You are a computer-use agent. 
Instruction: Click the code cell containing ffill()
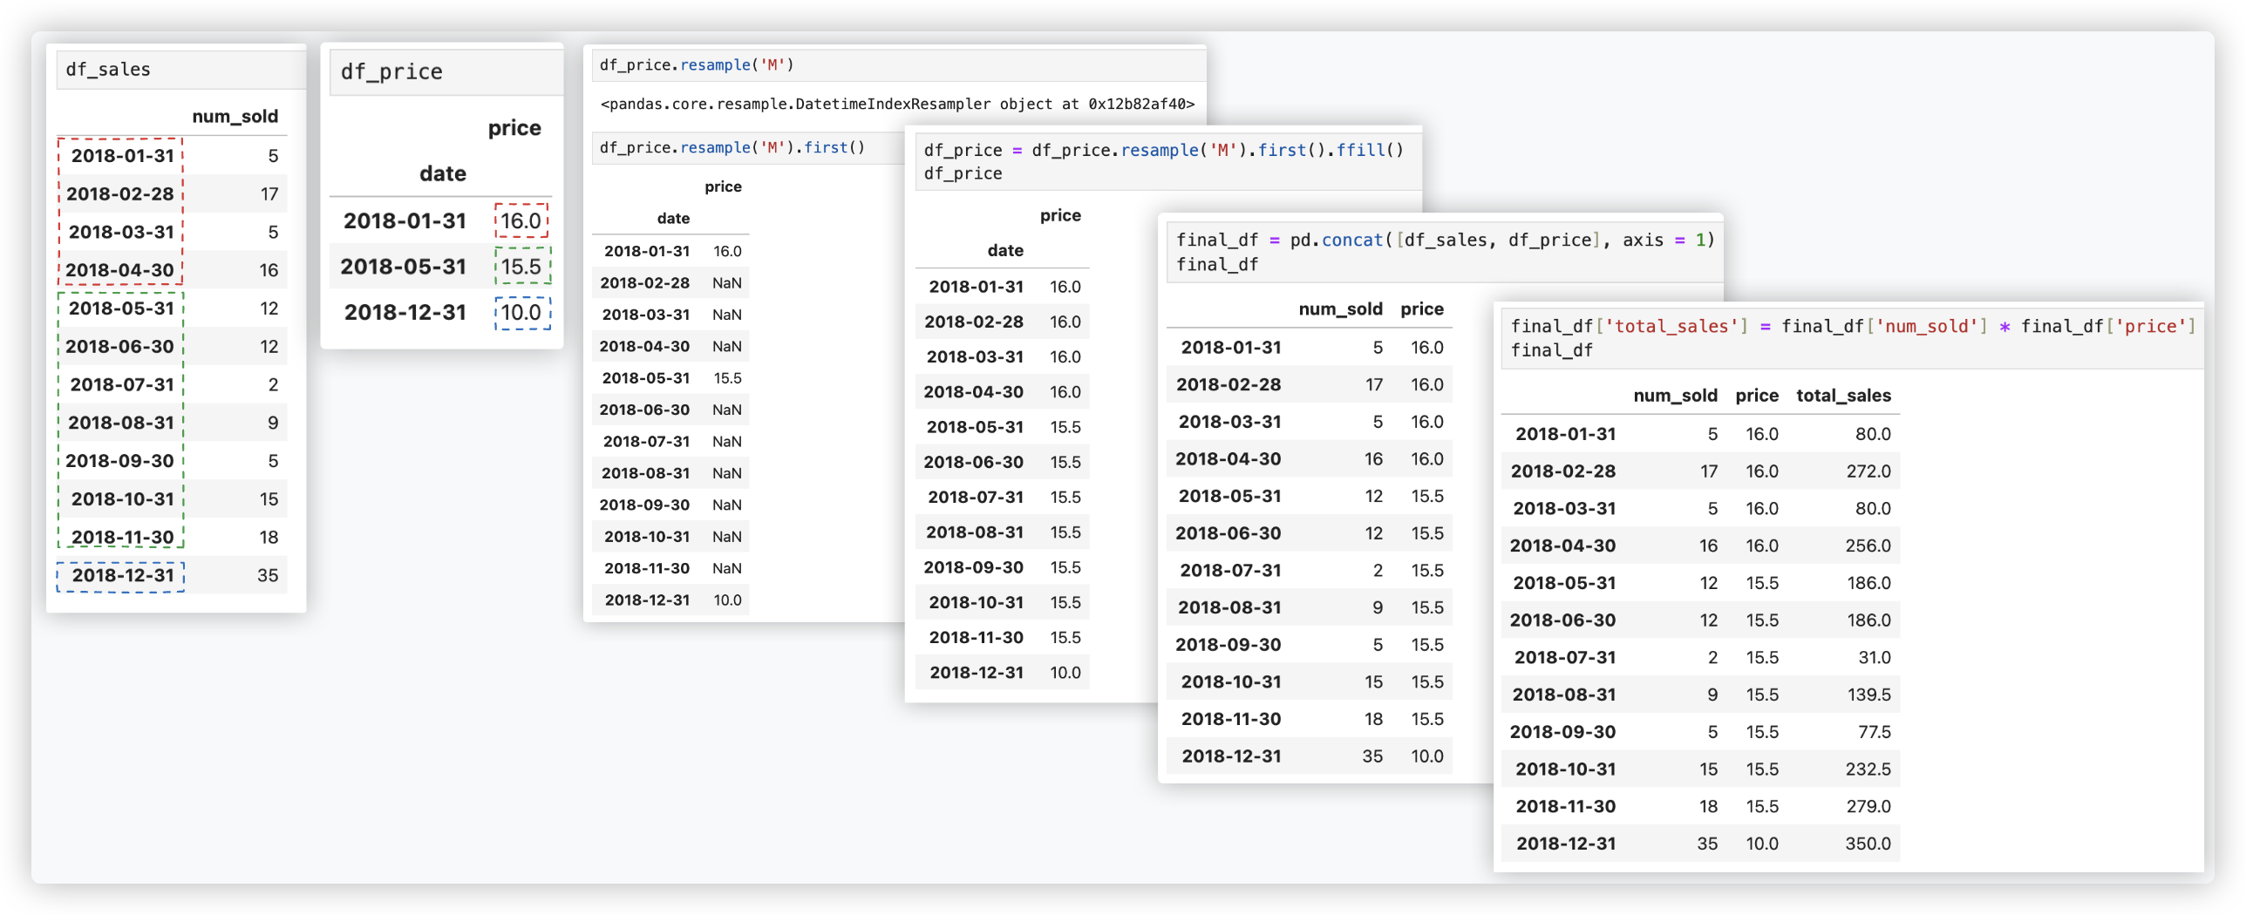pyautogui.click(x=1163, y=161)
